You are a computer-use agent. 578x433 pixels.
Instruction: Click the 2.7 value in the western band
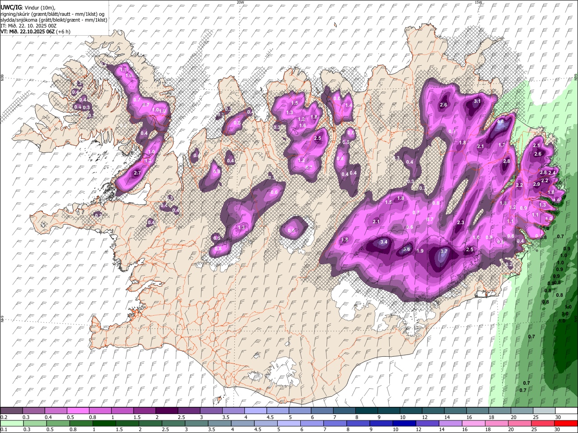pos(138,173)
